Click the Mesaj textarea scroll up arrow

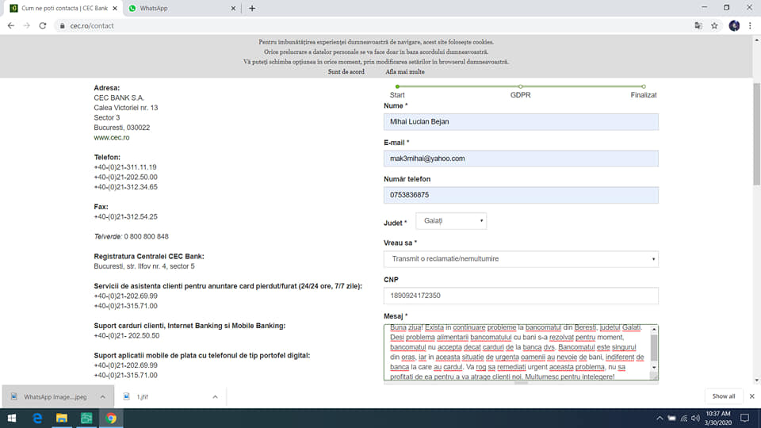pyautogui.click(x=654, y=330)
